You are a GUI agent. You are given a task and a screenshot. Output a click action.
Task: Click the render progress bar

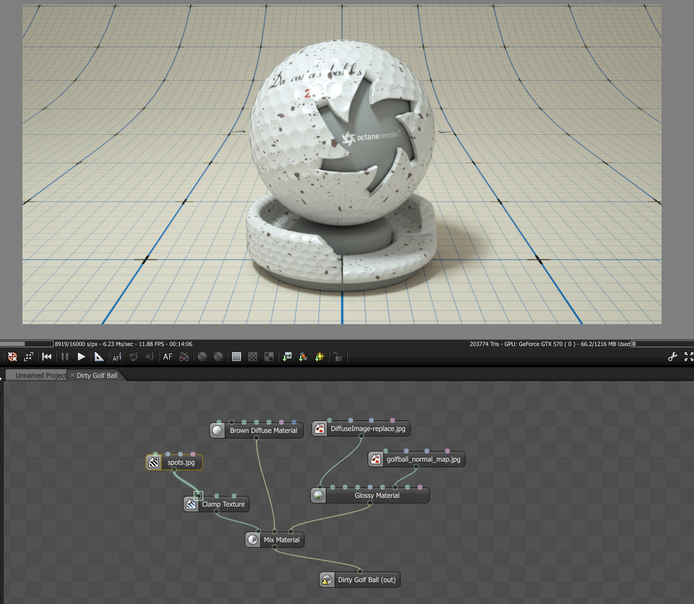coord(27,344)
